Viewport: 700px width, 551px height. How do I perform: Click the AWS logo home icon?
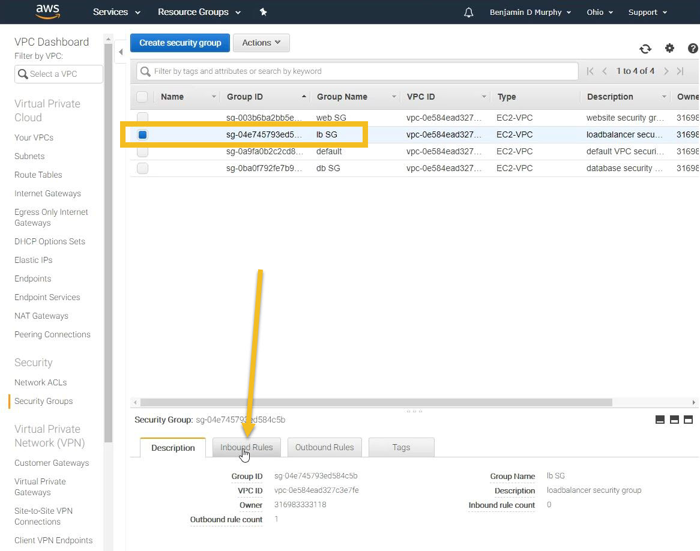tap(48, 11)
